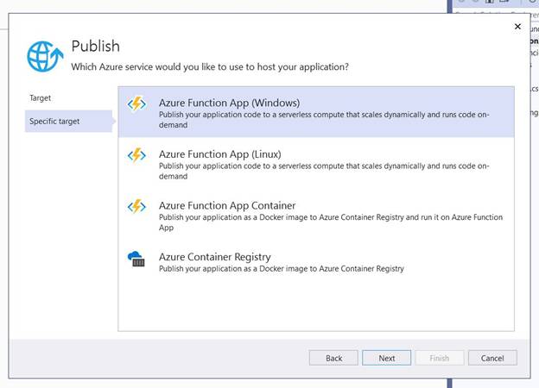Click the Next button
The height and width of the screenshot is (388, 539).
pyautogui.click(x=386, y=358)
